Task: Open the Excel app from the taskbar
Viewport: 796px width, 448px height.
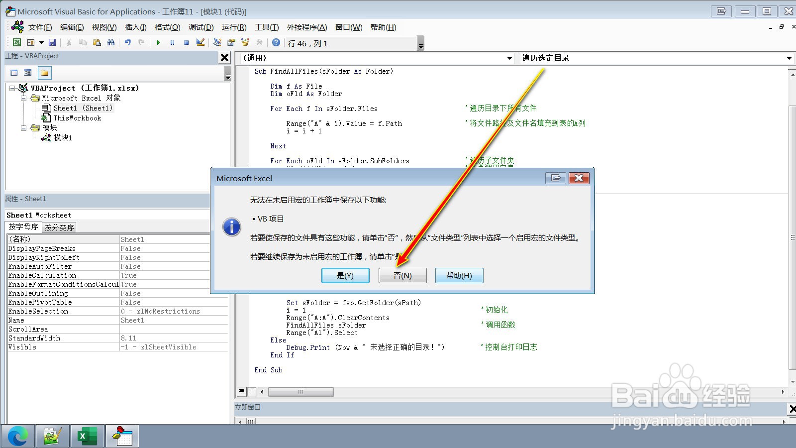Action: click(x=88, y=437)
